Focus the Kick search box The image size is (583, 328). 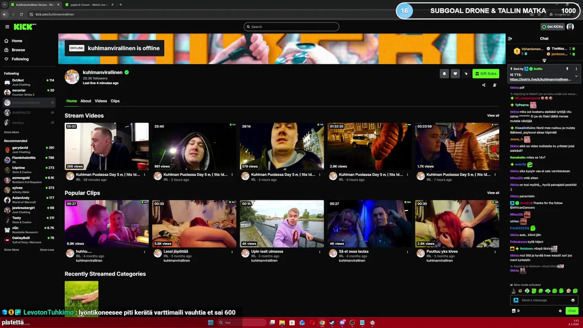(291, 27)
